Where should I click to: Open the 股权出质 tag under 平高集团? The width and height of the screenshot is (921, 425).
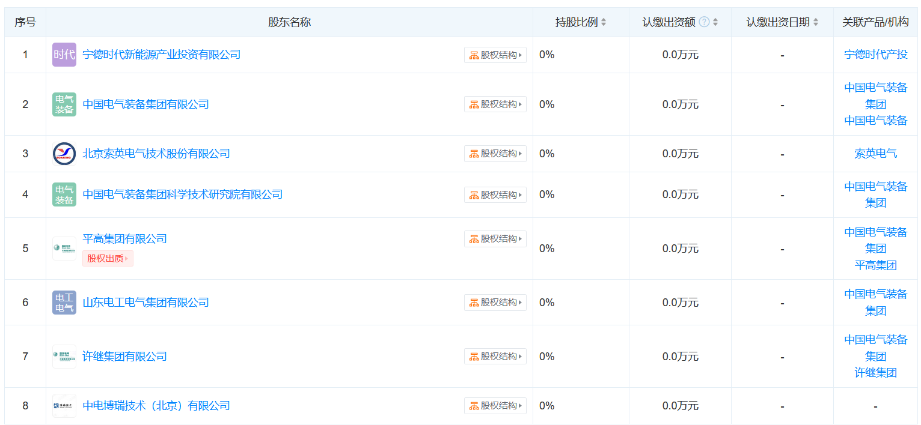pos(108,259)
